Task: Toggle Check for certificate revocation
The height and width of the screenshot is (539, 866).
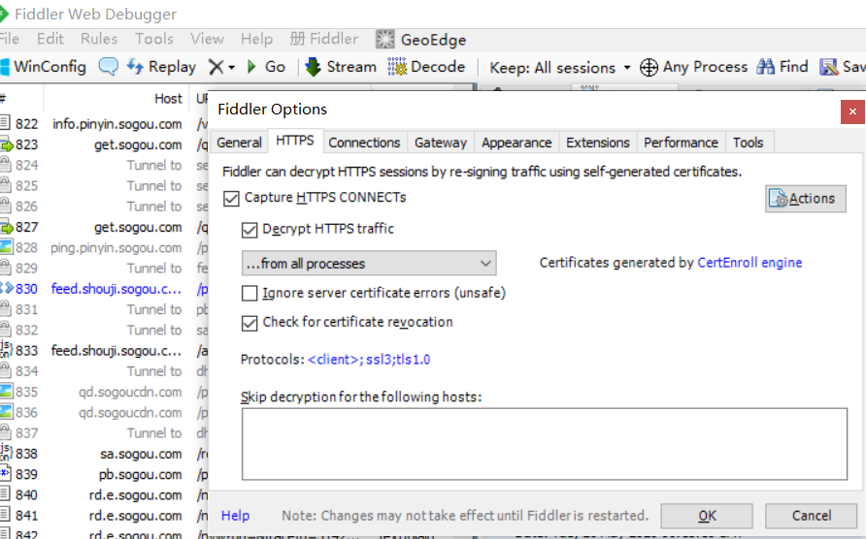Action: pyautogui.click(x=250, y=323)
